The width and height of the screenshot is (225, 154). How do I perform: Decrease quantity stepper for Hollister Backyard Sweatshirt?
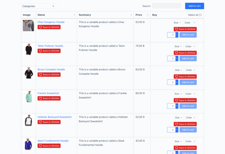point(177,131)
